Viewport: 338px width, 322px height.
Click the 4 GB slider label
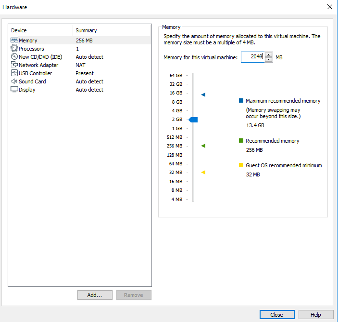(x=177, y=111)
